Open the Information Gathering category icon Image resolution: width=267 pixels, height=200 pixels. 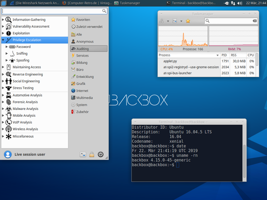pos(8,20)
